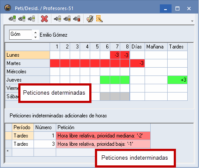Select the Período column header
The image size is (199, 168).
coord(23,127)
